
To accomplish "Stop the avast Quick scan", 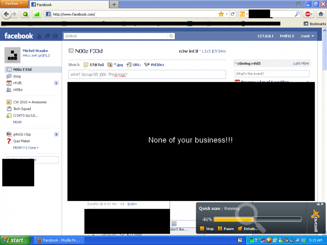I will [x=207, y=229].
